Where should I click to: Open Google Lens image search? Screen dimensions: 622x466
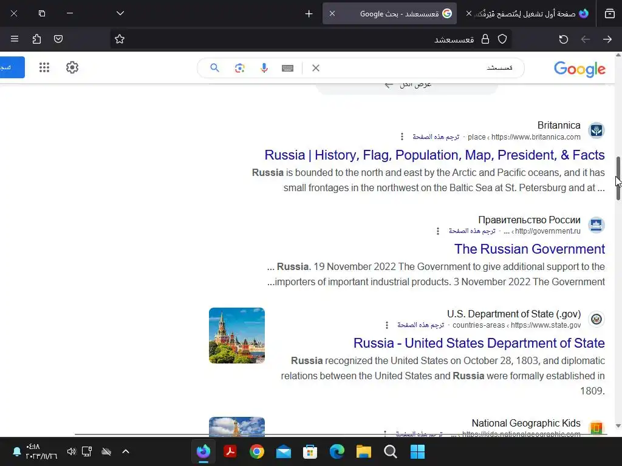tap(239, 68)
